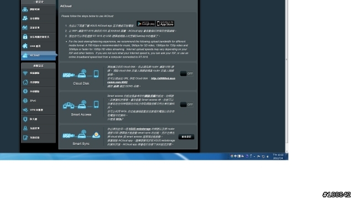Screen dimensions: 354x199
Task: Click the network connection tray icon
Action: 263,156
